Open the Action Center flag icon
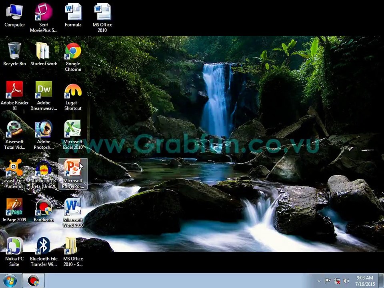Viewport: 384px width, 288px height. point(328,281)
